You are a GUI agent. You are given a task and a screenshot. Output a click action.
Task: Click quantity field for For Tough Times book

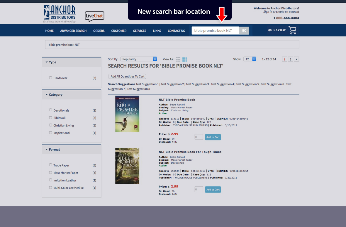[x=199, y=189]
